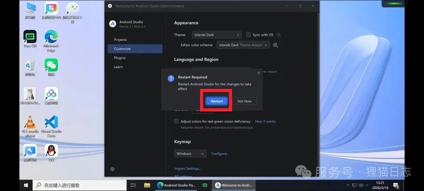
Task: Close the Restart Required dialog
Action: click(259, 73)
